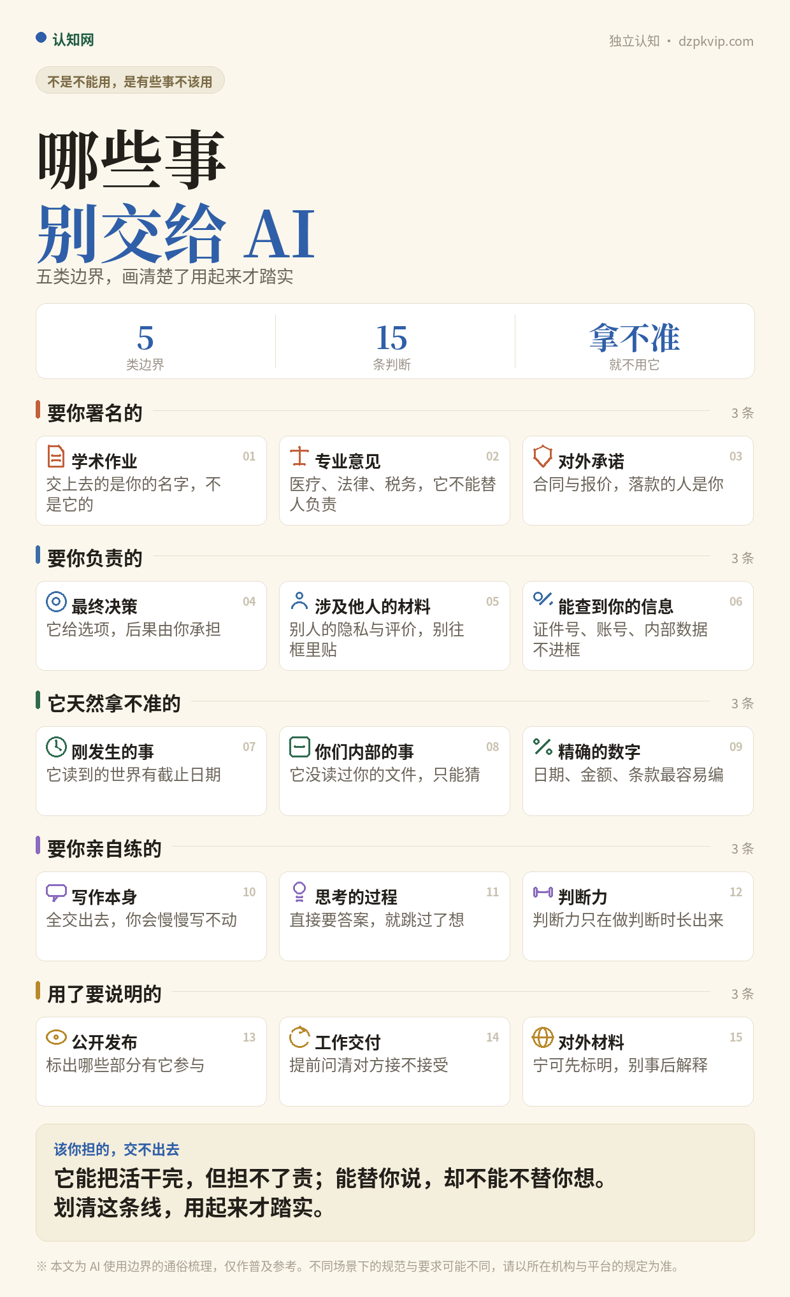The width and height of the screenshot is (790, 1297).
Task: Click the 该你担的，交不出去 callout label
Action: 117,1149
